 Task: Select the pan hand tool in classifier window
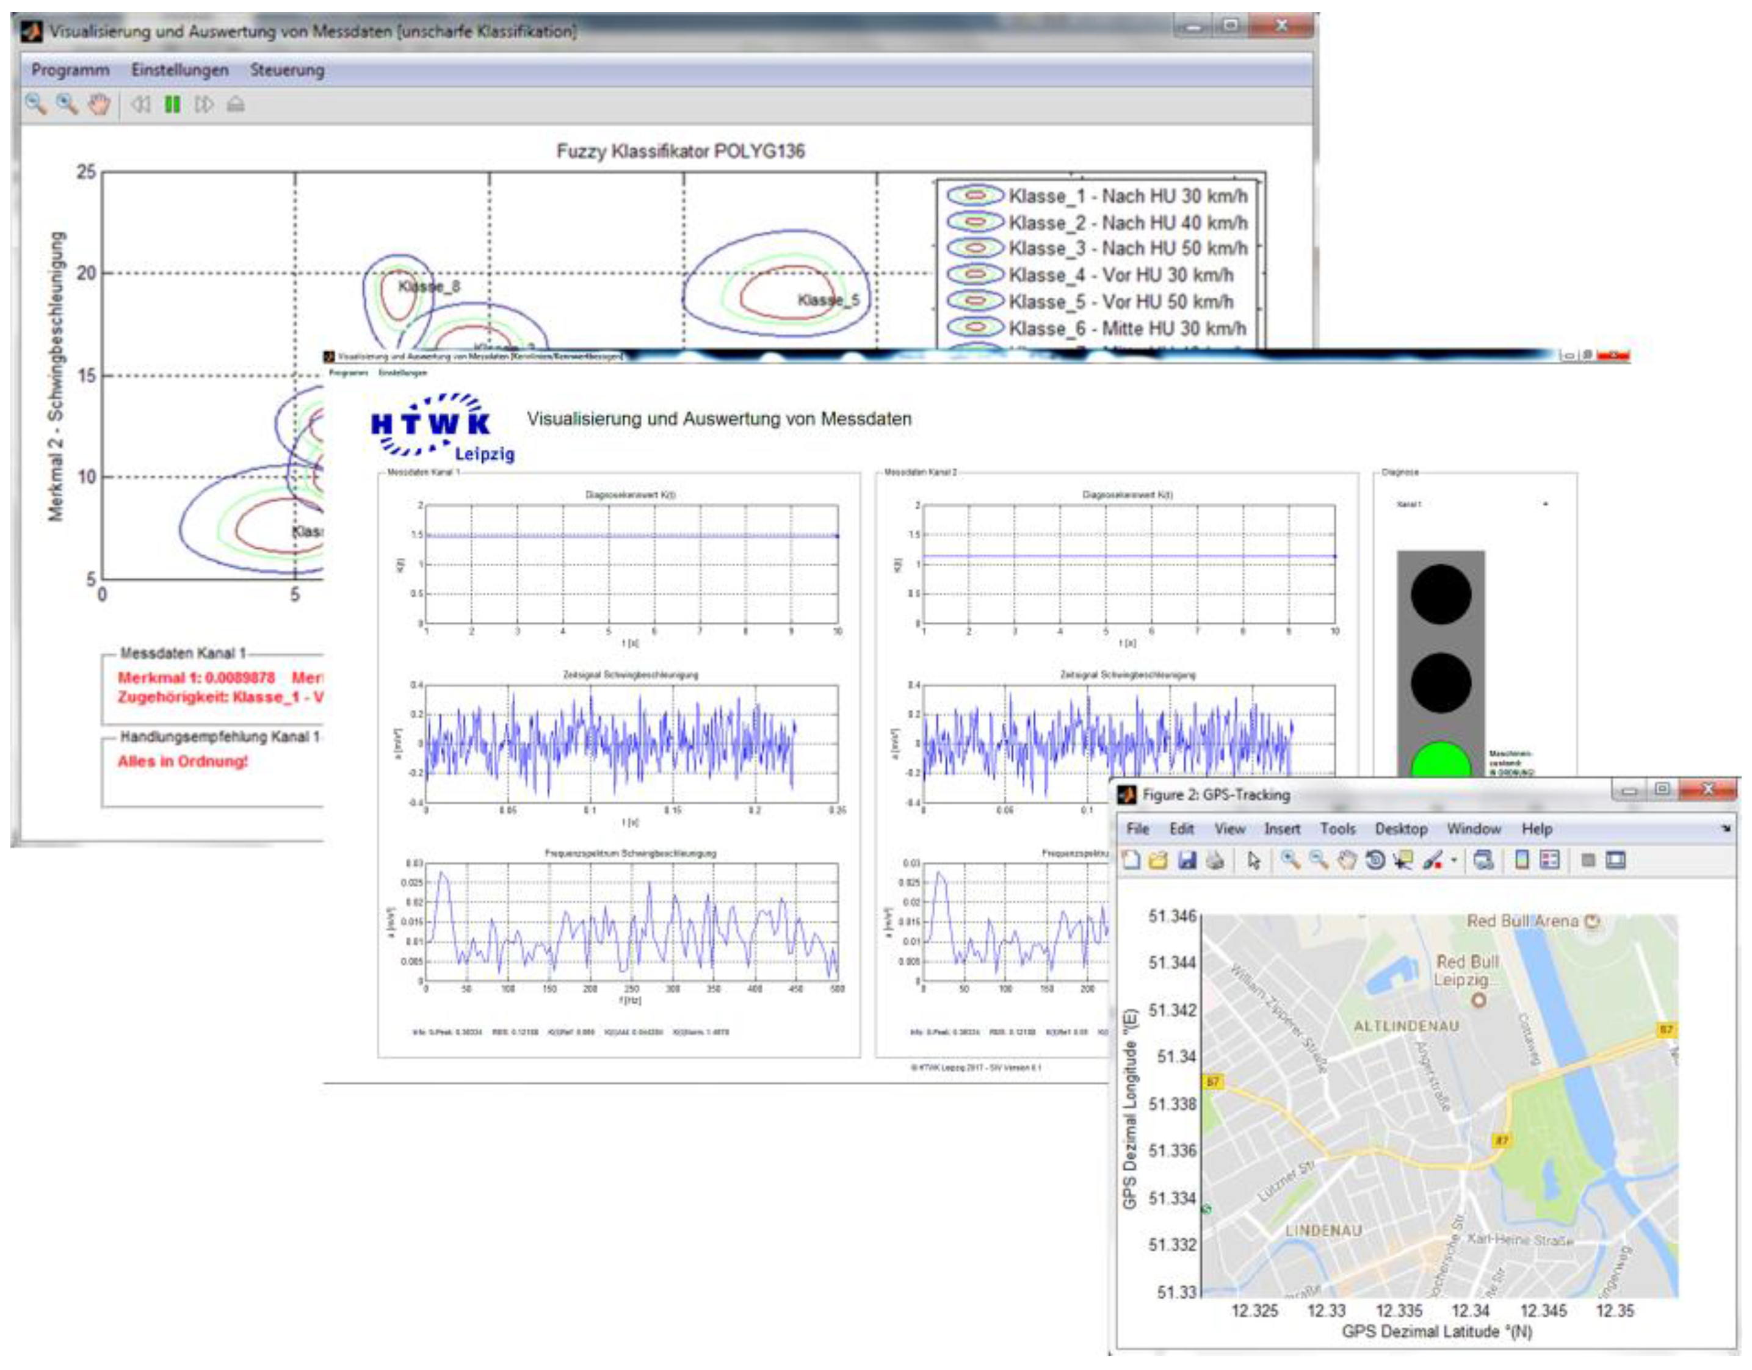99,104
